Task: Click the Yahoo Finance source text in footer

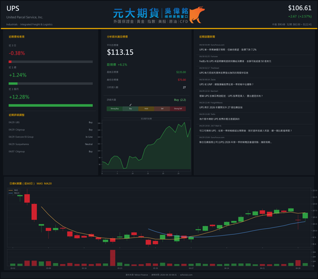Action: point(137,275)
